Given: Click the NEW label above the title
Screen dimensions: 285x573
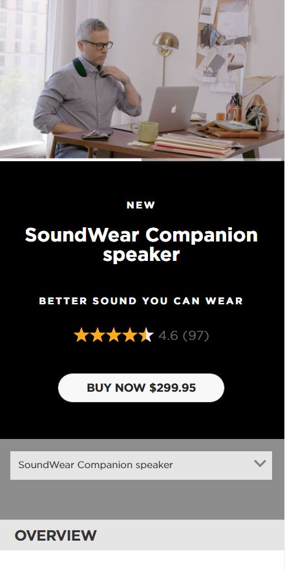Looking at the screenshot, I should pyautogui.click(x=142, y=205).
